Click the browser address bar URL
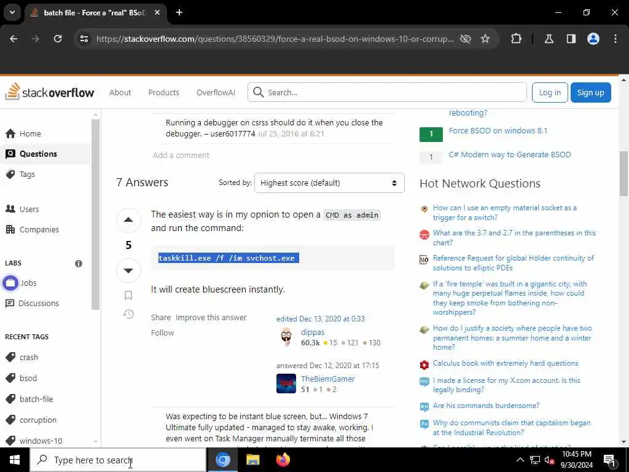629x472 pixels. click(275, 39)
